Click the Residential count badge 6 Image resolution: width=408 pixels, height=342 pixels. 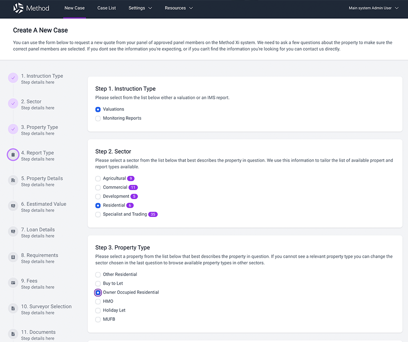[x=130, y=205]
